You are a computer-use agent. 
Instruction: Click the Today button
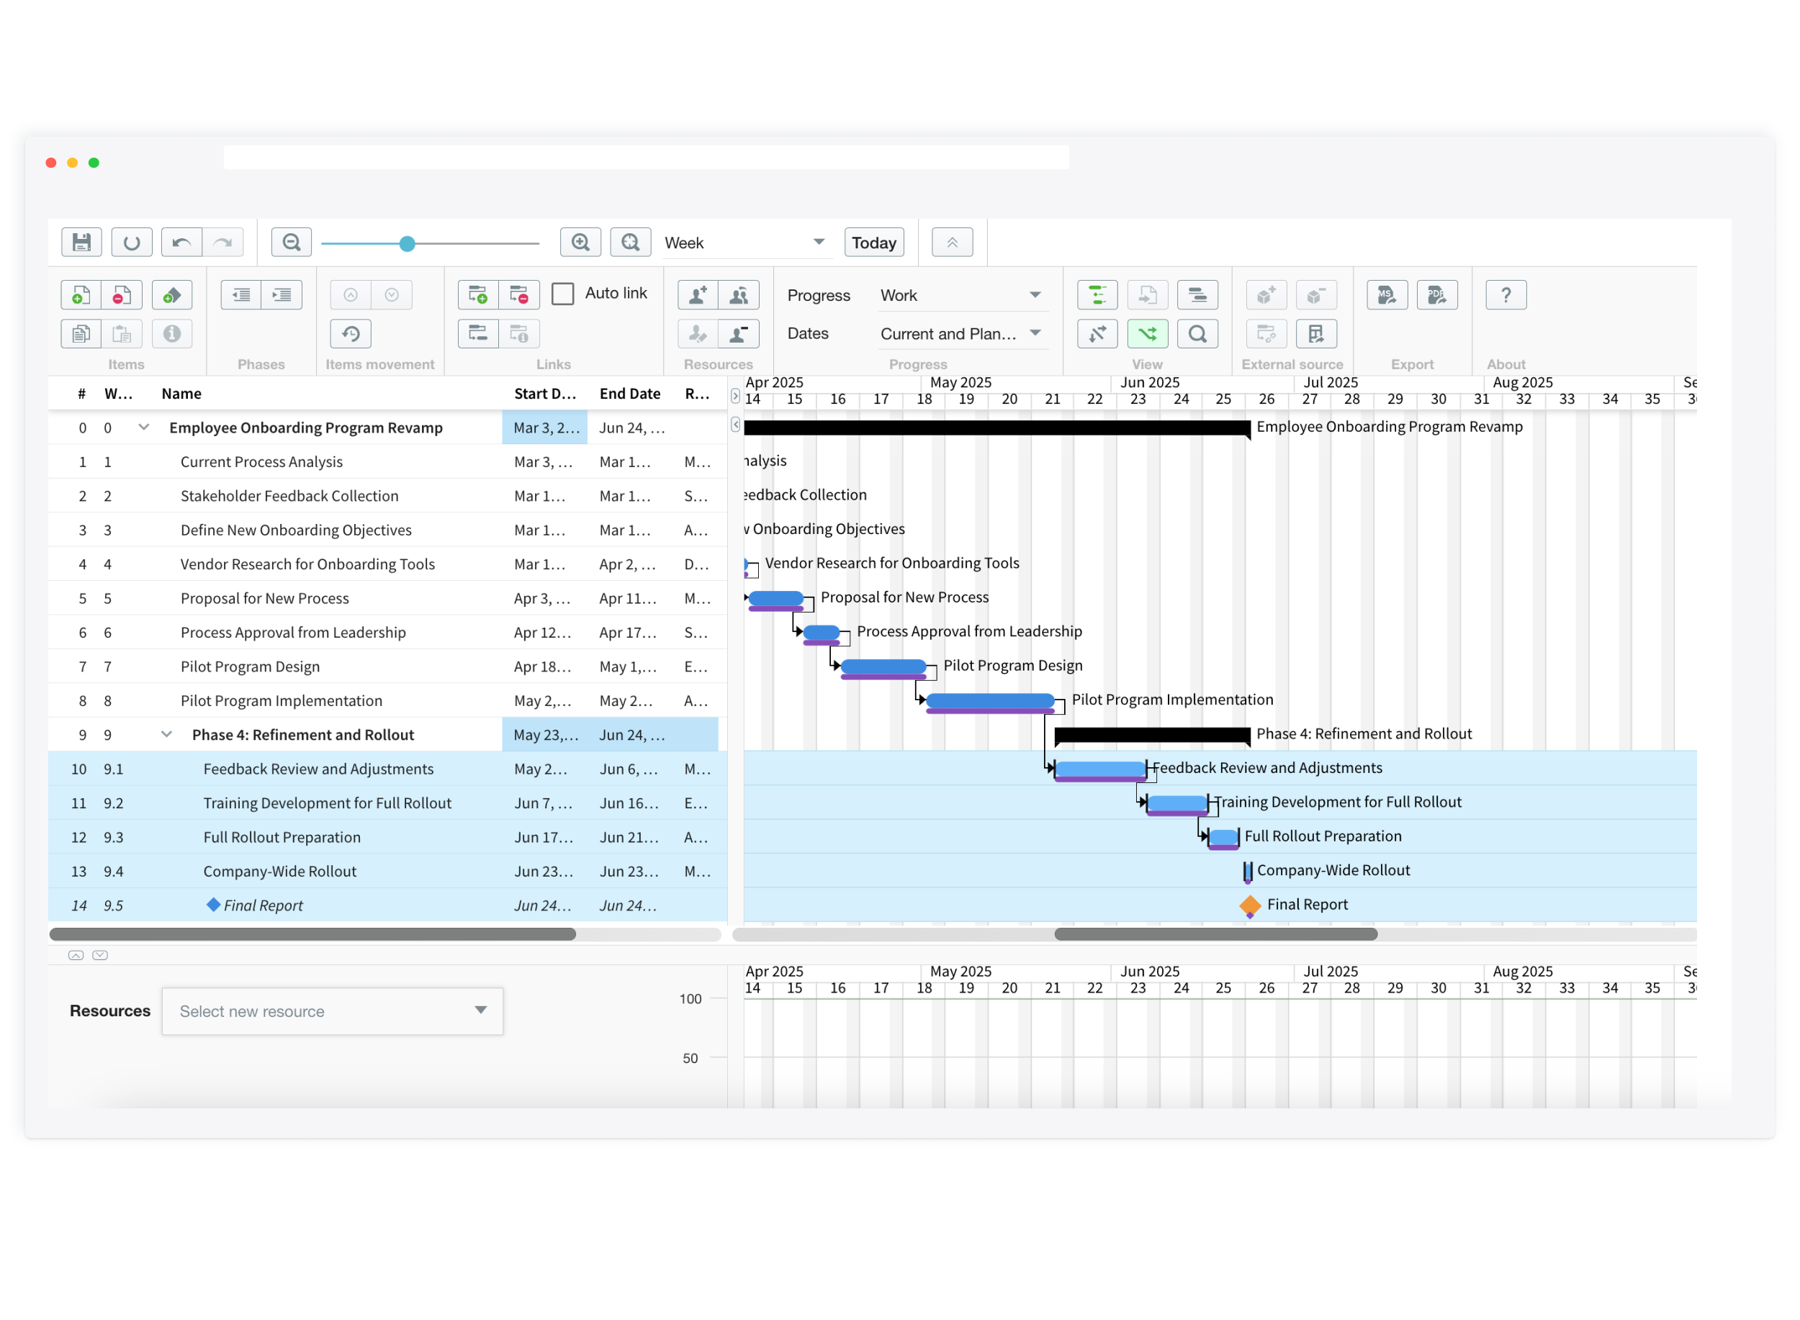click(x=873, y=243)
